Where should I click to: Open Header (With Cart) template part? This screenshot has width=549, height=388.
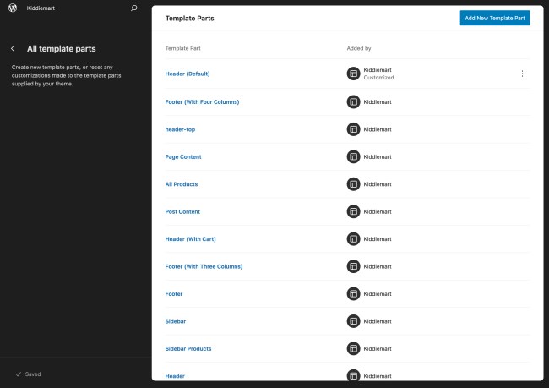192,239
